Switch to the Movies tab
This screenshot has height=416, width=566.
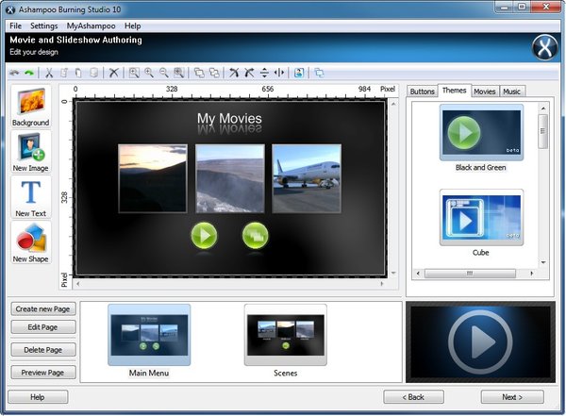pyautogui.click(x=485, y=92)
